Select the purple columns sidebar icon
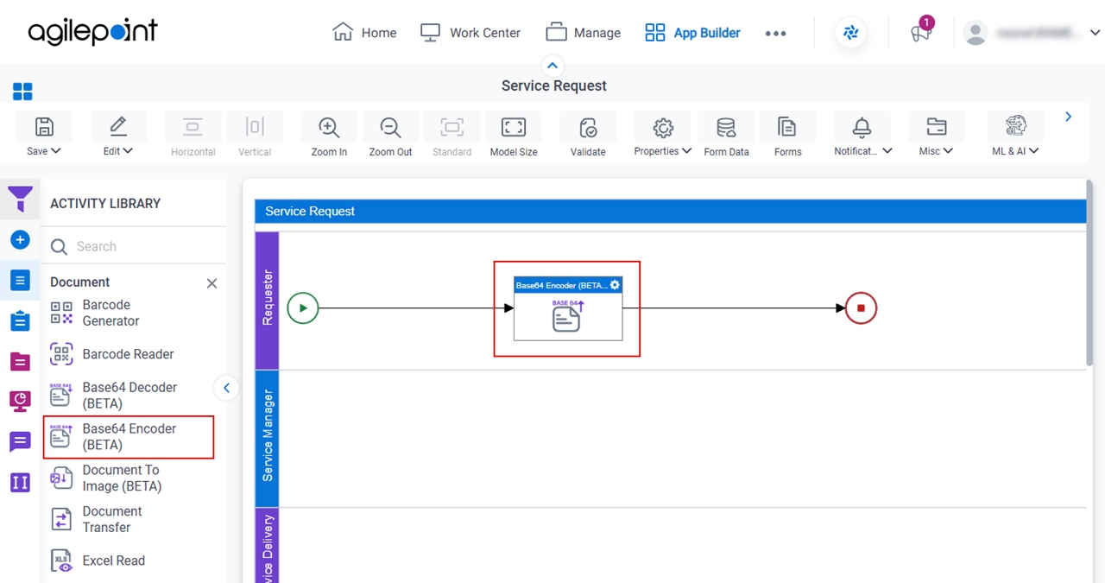 click(20, 482)
